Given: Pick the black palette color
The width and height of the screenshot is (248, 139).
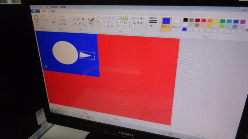Looking at the screenshot, I should 185,20.
